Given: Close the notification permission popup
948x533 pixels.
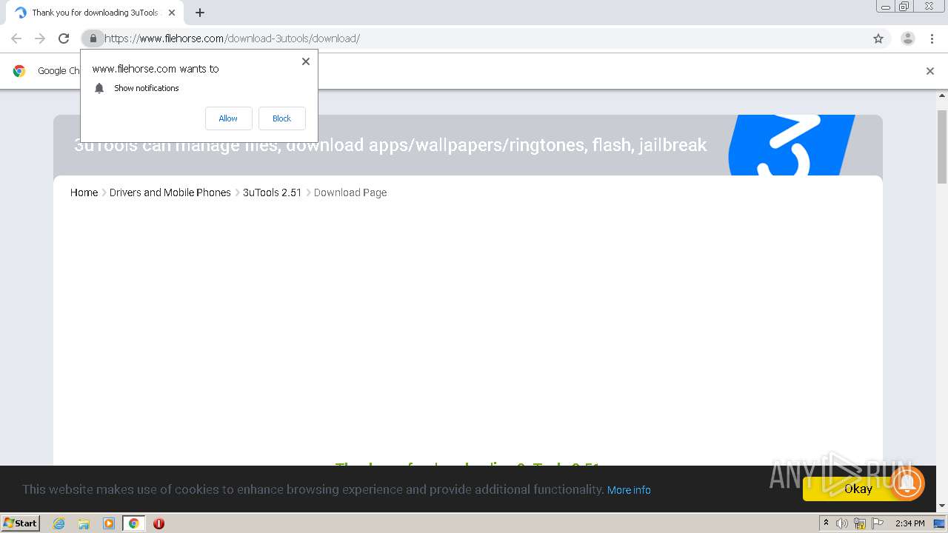Looking at the screenshot, I should (306, 61).
